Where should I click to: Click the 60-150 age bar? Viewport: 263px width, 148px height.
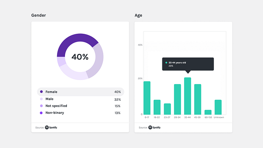[x=208, y=112]
